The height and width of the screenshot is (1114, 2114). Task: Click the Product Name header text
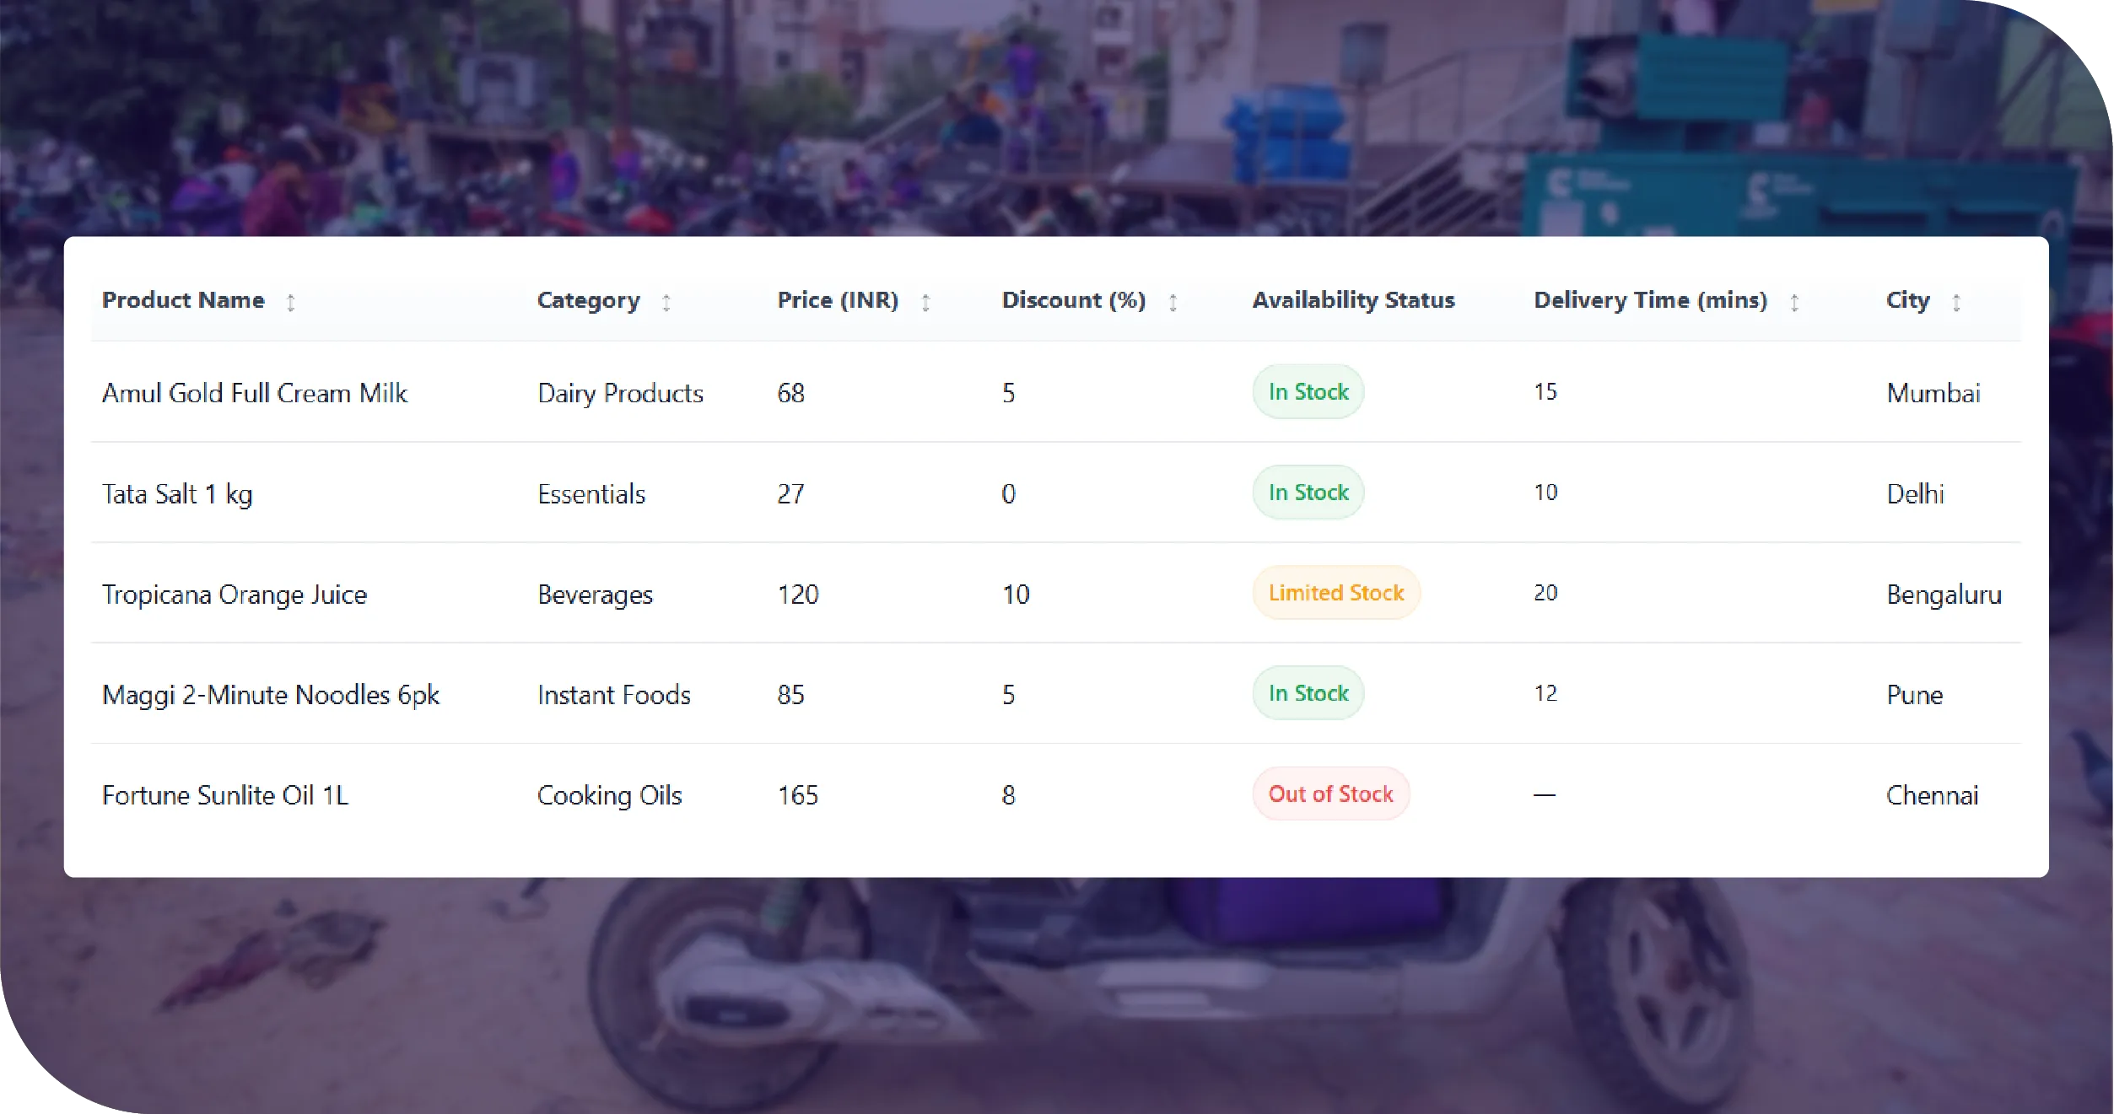point(183,300)
